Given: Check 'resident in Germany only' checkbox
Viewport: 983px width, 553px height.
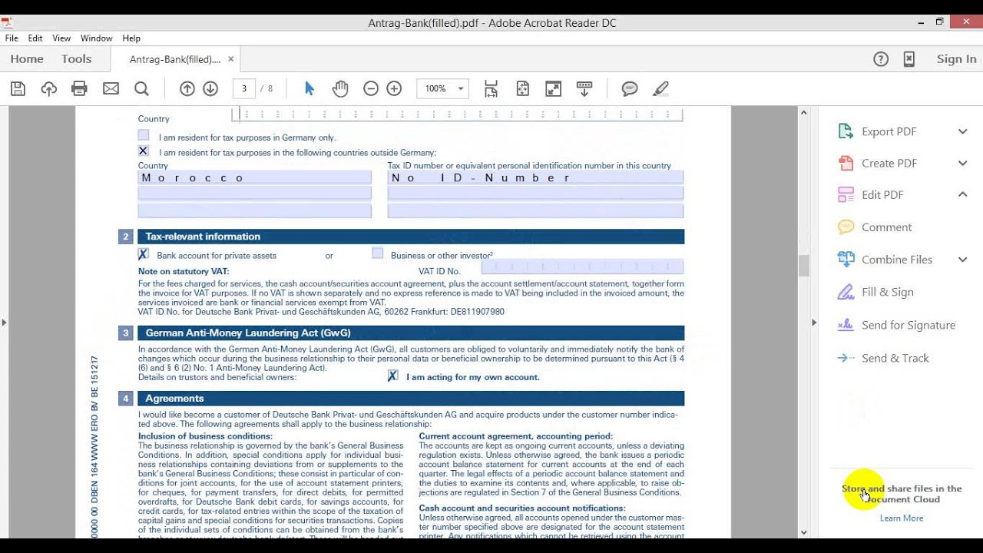Looking at the screenshot, I should (144, 135).
